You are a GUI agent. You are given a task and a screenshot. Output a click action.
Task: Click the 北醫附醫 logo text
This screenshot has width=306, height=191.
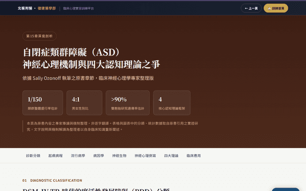(25, 8)
